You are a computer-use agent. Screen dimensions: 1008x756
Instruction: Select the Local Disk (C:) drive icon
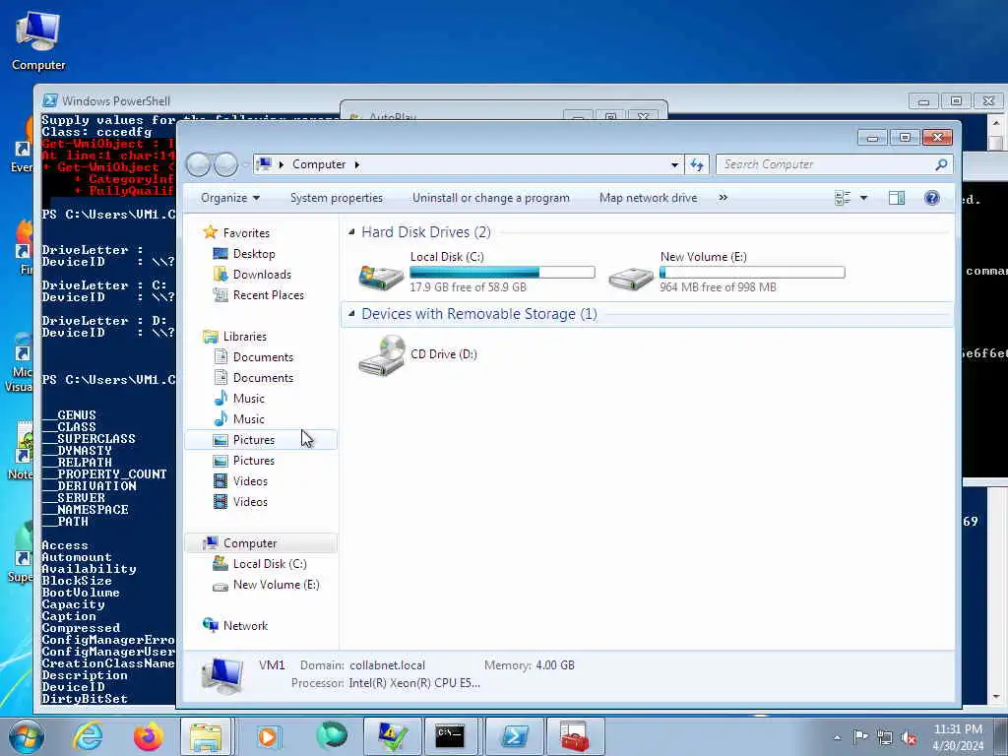coord(381,276)
